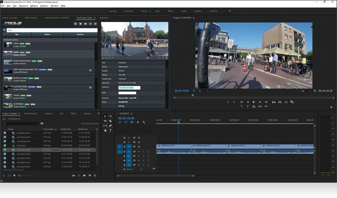
Task: Sort by the Frame Rate column header
Action: pos(48,129)
